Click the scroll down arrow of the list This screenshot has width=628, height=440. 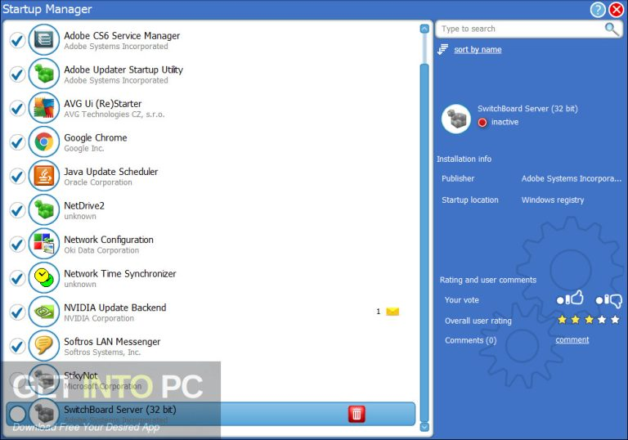[x=424, y=427]
